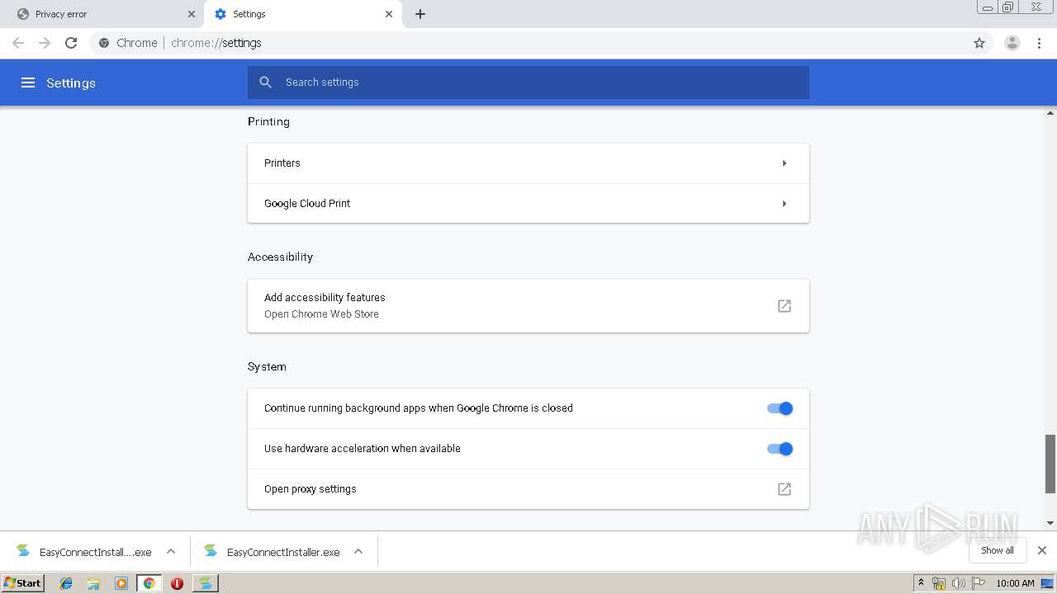Bookmark this page with star icon
This screenshot has height=594, width=1057.
pos(979,43)
